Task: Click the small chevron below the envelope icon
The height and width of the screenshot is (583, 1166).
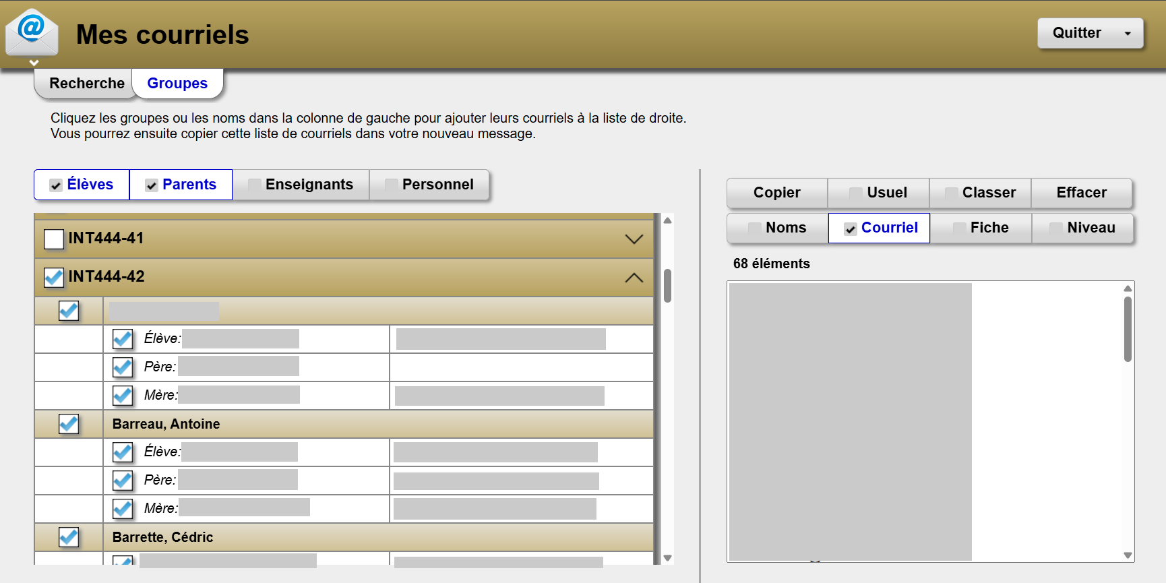Action: point(34,63)
